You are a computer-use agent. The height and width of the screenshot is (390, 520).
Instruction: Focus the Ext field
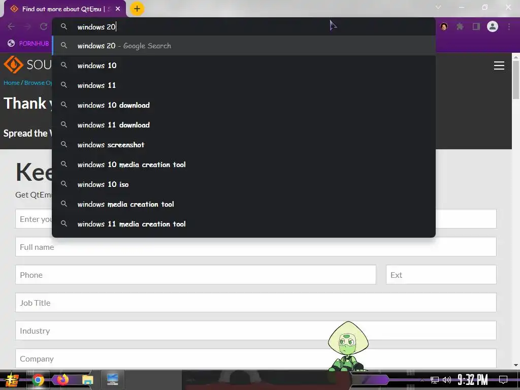click(x=441, y=275)
